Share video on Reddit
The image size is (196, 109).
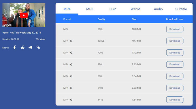[22, 47]
